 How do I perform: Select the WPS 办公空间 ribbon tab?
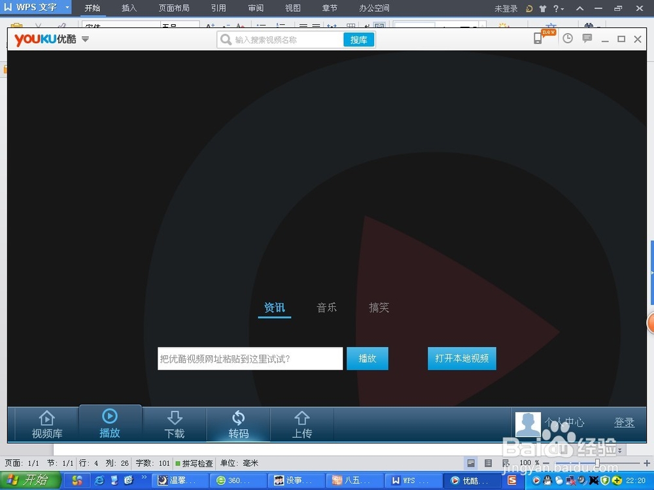click(x=374, y=8)
